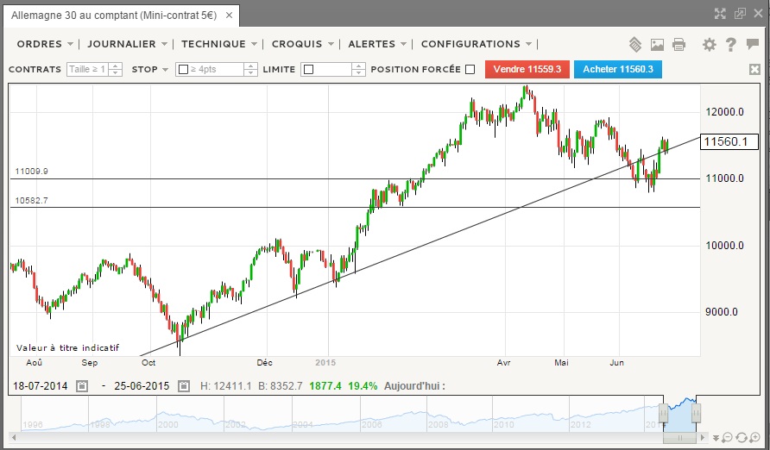This screenshot has height=450, width=770.
Task: Click the red Vendre 11559.3 button
Action: coord(527,70)
